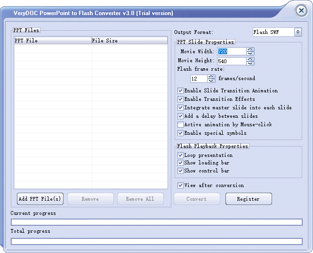Click the Convert button

point(197,199)
